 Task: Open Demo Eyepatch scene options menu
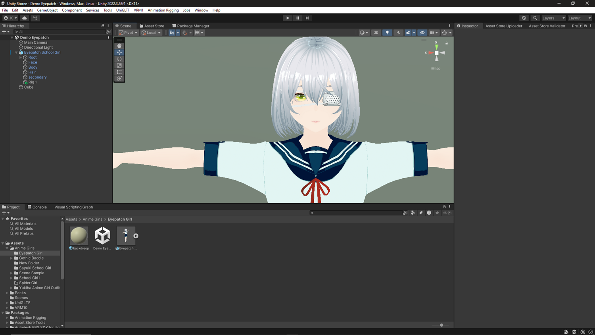[x=108, y=38]
